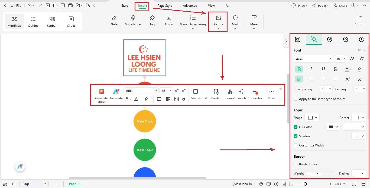Switch to Outline view
Viewport: 370px width, 188px height.
point(33,21)
